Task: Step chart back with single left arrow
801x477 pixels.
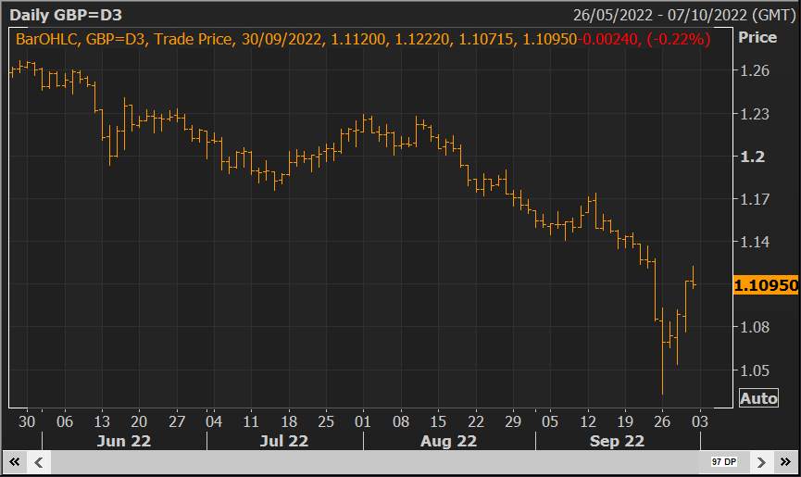Action: (38, 462)
